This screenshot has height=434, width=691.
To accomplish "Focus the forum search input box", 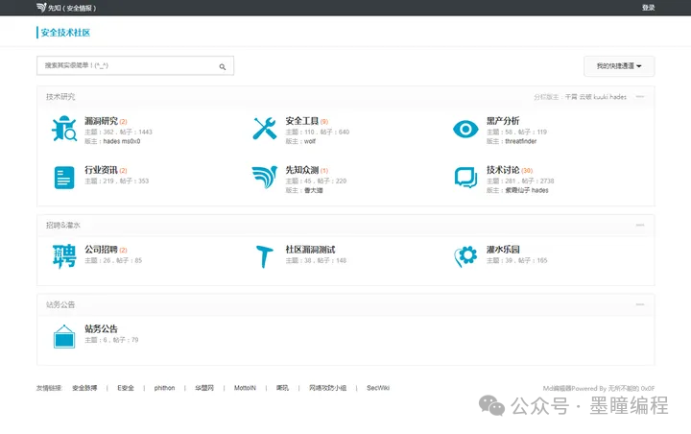I will point(128,66).
